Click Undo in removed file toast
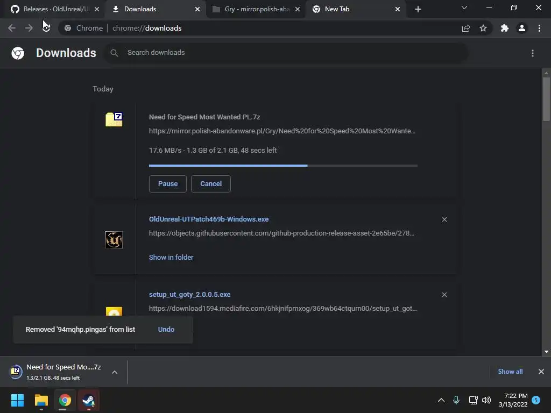 166,330
